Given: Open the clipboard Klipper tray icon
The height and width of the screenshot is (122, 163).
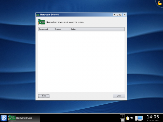Looking at the screenshot, I should (128, 118).
